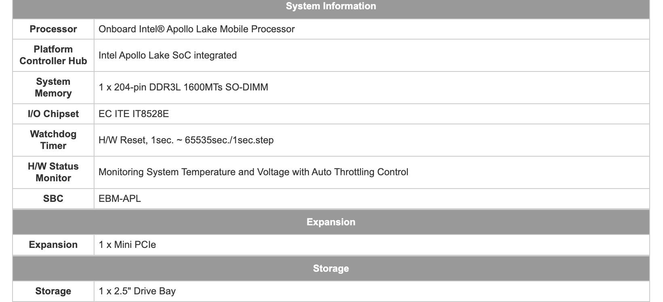The image size is (663, 302).
Task: Select the System Memory row label
Action: pos(53,88)
